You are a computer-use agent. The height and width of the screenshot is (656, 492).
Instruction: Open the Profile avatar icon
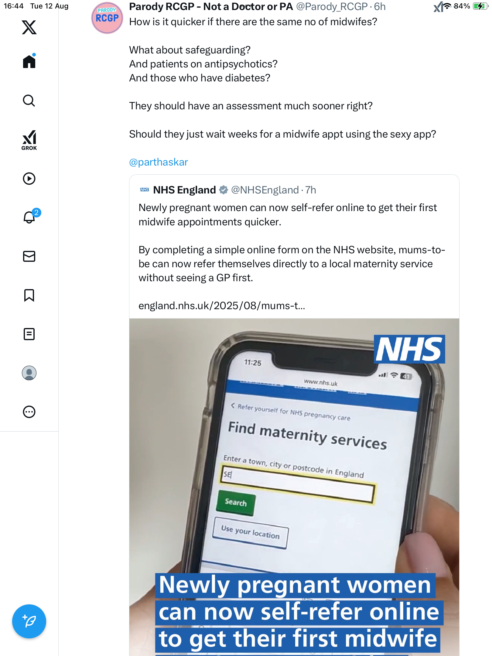pyautogui.click(x=29, y=373)
